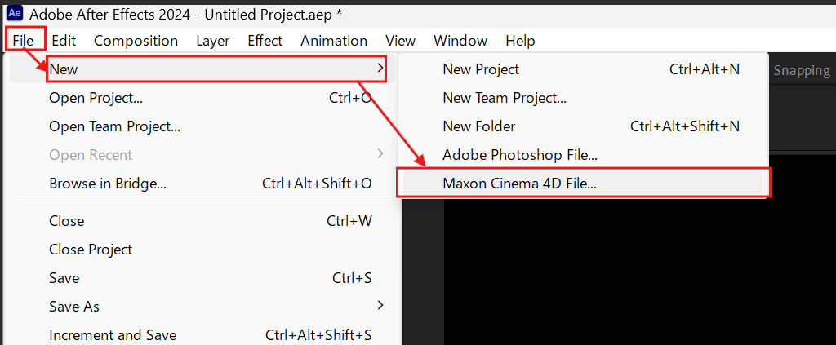Image resolution: width=836 pixels, height=345 pixels.
Task: Expand the New submenu arrow
Action: click(x=380, y=69)
